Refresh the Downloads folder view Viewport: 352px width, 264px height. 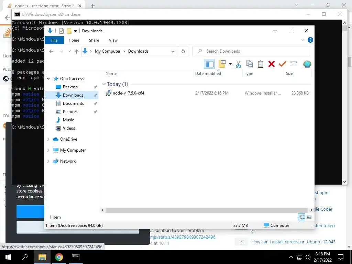(183, 51)
